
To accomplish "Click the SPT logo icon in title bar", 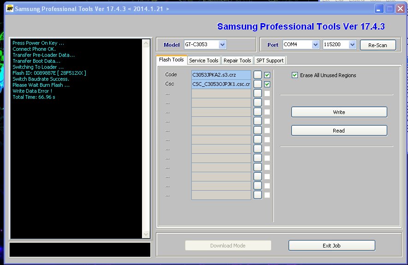I will click(x=10, y=9).
